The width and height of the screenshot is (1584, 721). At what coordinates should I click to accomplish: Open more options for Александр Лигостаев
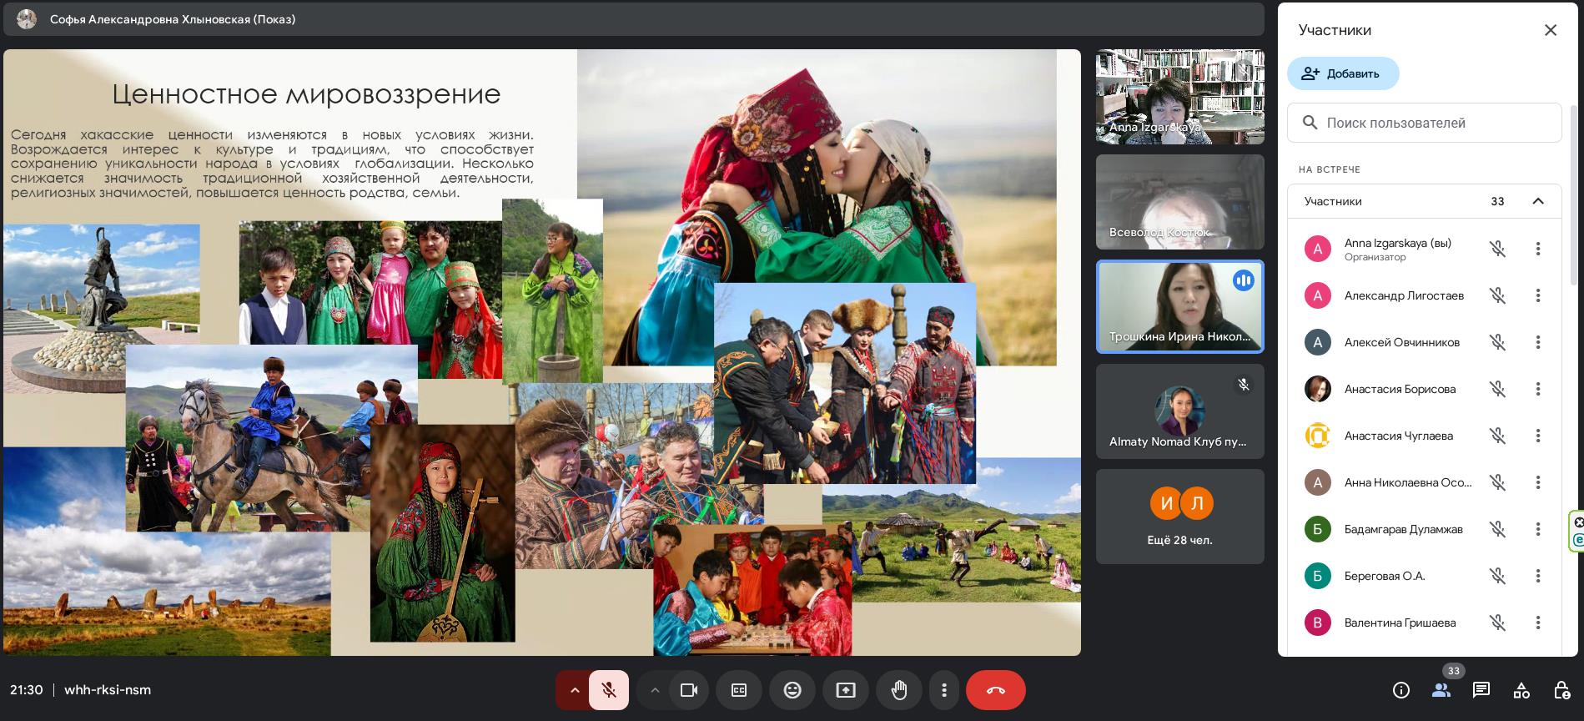(1537, 295)
